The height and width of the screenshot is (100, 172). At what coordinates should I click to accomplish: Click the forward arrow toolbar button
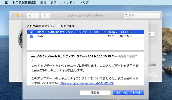pyautogui.click(x=36, y=16)
